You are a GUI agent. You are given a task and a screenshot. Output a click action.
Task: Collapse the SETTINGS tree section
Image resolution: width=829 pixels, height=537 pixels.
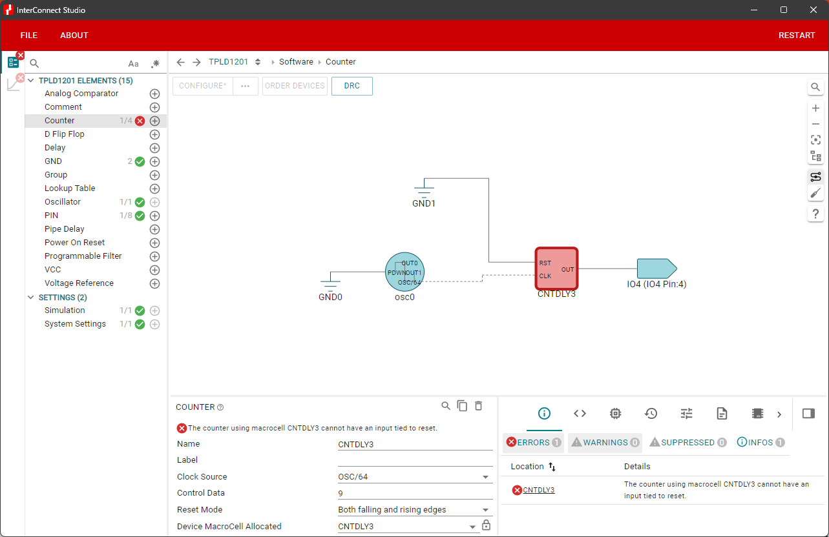[31, 298]
